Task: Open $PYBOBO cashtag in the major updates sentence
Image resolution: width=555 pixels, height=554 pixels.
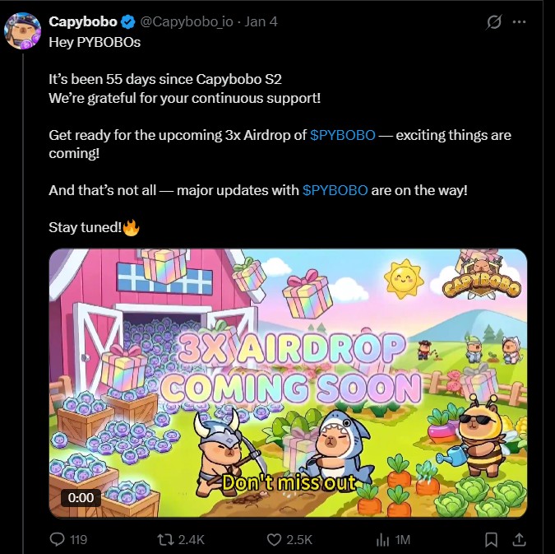Action: coord(335,190)
